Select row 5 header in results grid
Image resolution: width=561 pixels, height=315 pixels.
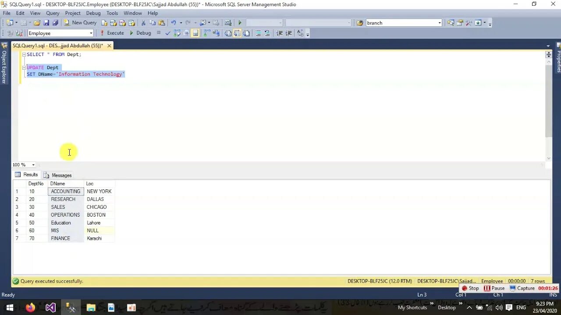[x=19, y=223]
